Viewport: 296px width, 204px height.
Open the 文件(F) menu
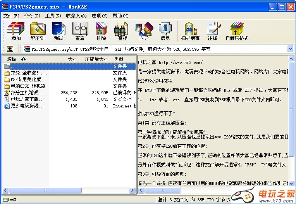(11, 16)
